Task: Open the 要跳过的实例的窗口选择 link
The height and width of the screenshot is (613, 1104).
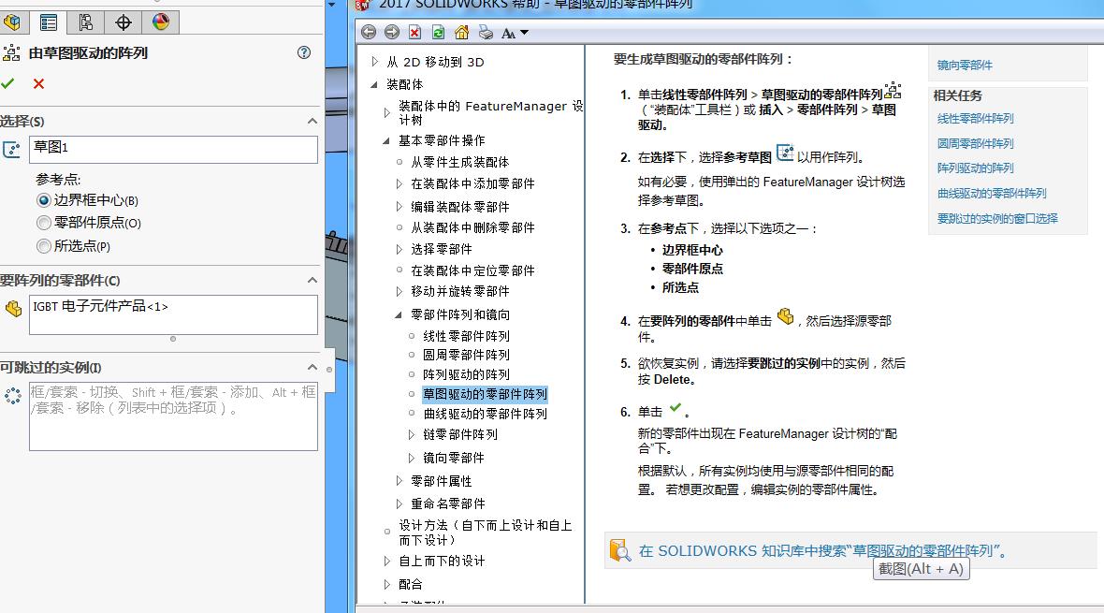Action: coord(997,218)
